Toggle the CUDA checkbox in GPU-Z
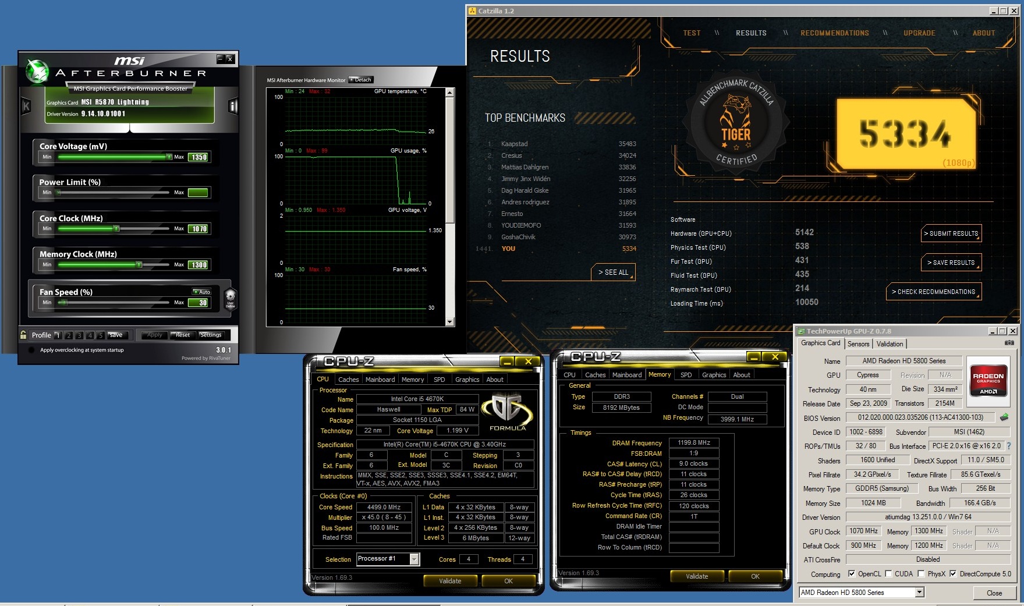 coord(888,574)
